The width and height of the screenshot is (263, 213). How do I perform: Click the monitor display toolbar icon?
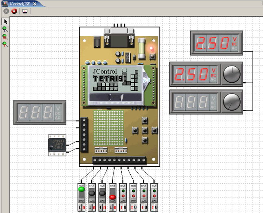[x=25, y=11]
